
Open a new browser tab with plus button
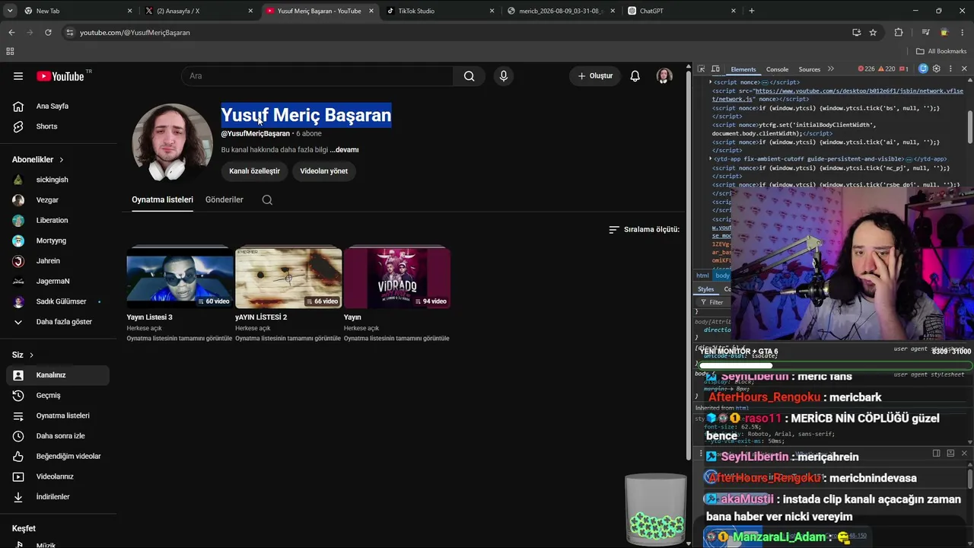click(x=752, y=11)
